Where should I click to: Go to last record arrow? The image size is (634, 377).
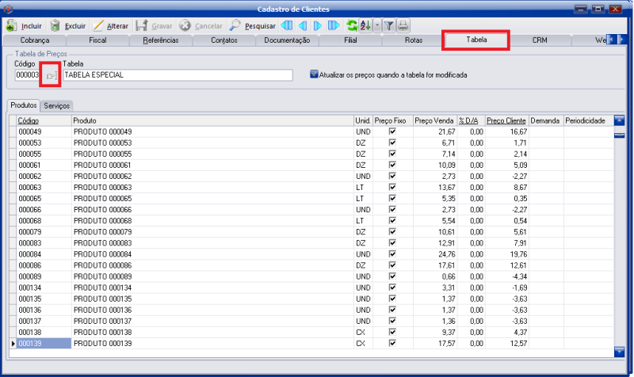coord(334,26)
